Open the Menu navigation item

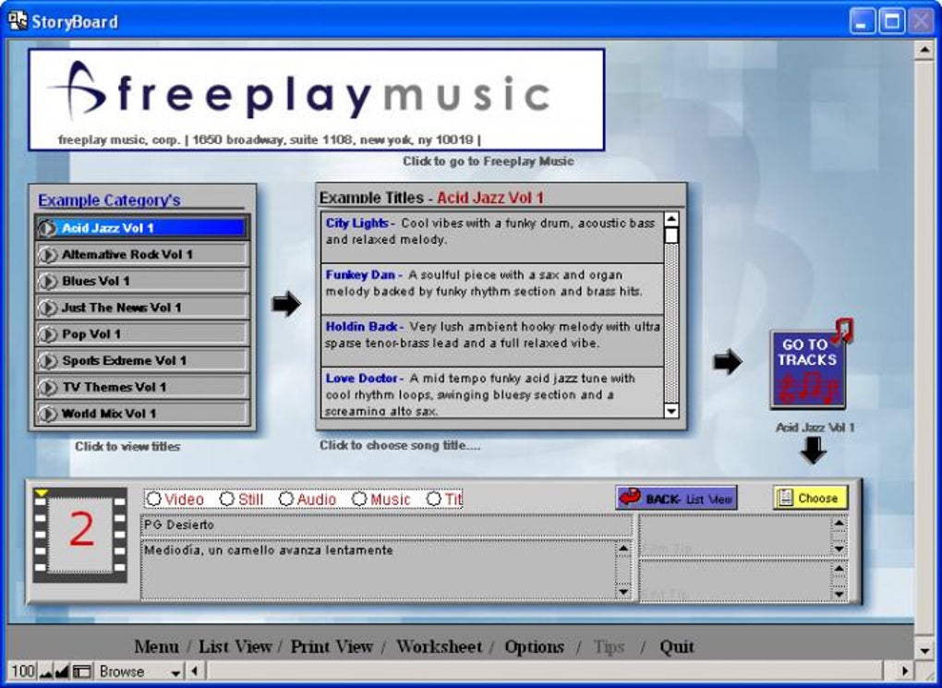(x=156, y=647)
